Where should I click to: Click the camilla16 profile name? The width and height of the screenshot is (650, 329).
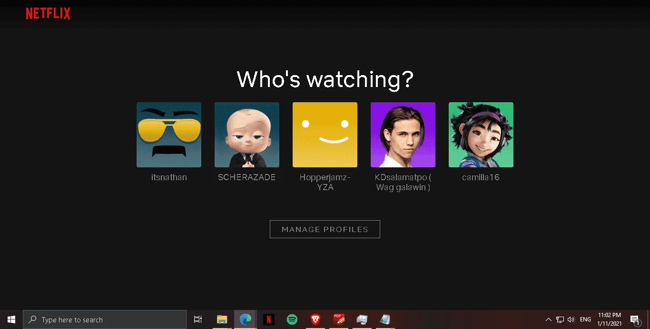pos(481,177)
